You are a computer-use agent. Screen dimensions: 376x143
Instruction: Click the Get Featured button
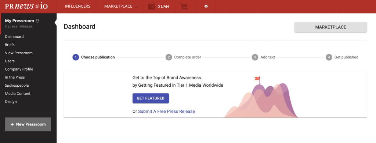coord(151,98)
